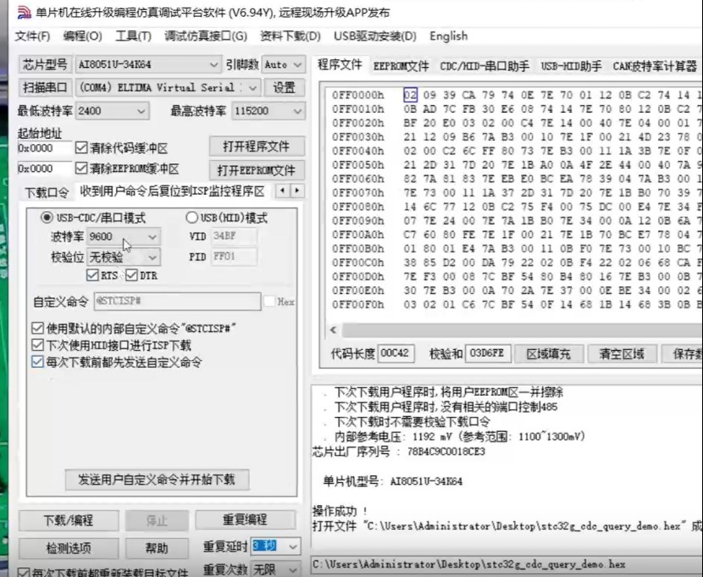This screenshot has height=577, width=703.
Task: Click the PID FF01 field
Action: pos(234,257)
